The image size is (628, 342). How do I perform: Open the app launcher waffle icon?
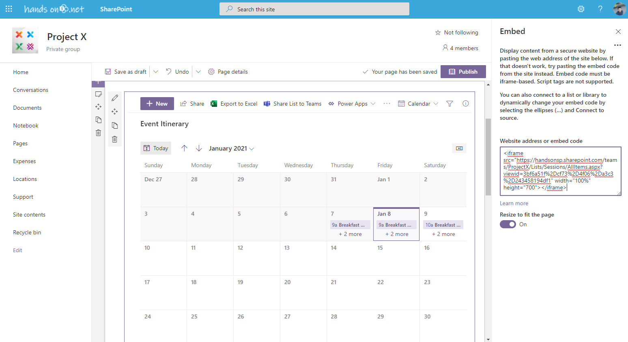coord(9,9)
